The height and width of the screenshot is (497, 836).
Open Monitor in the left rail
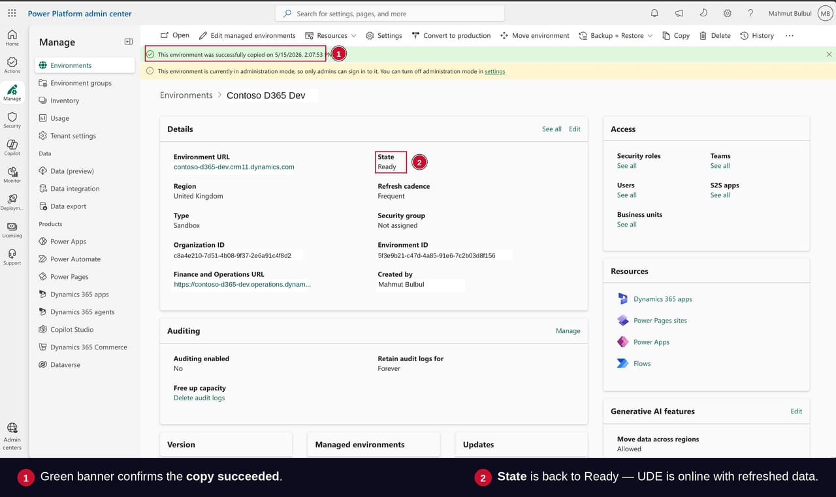point(12,175)
